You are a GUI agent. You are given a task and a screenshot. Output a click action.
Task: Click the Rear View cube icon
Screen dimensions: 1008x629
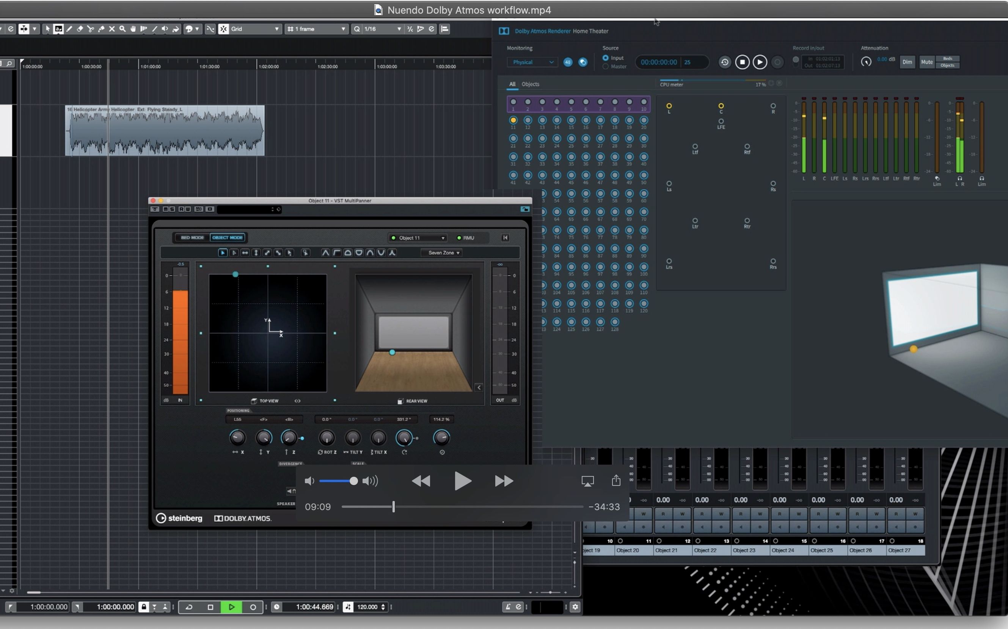[x=400, y=401]
